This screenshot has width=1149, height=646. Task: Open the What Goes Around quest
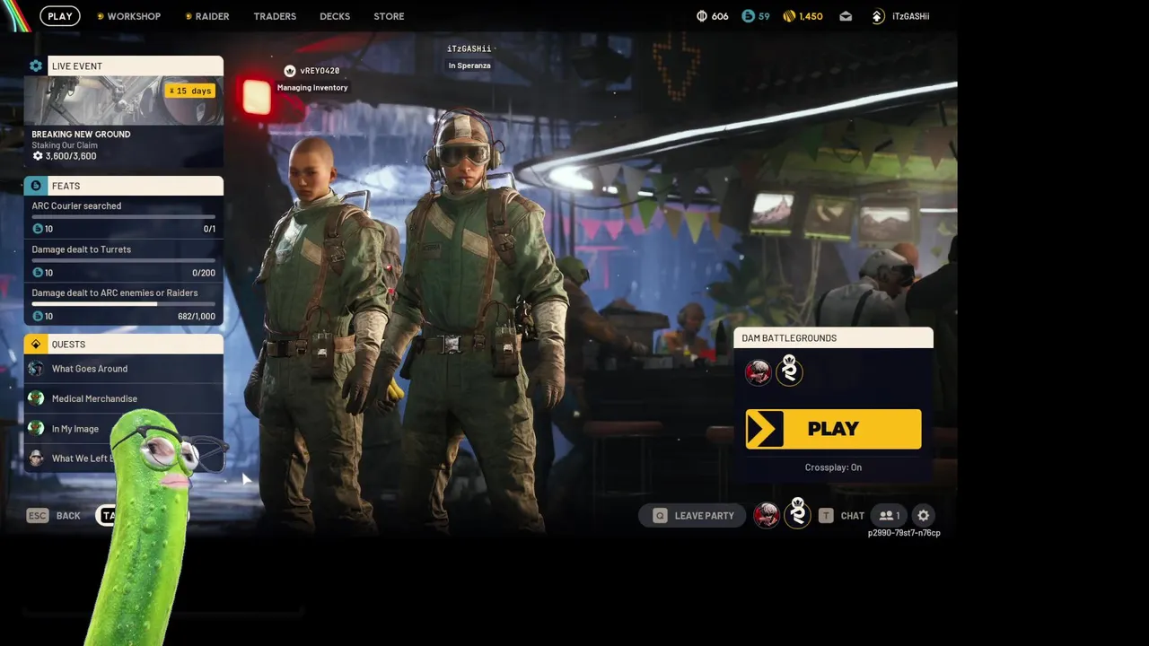(124, 369)
